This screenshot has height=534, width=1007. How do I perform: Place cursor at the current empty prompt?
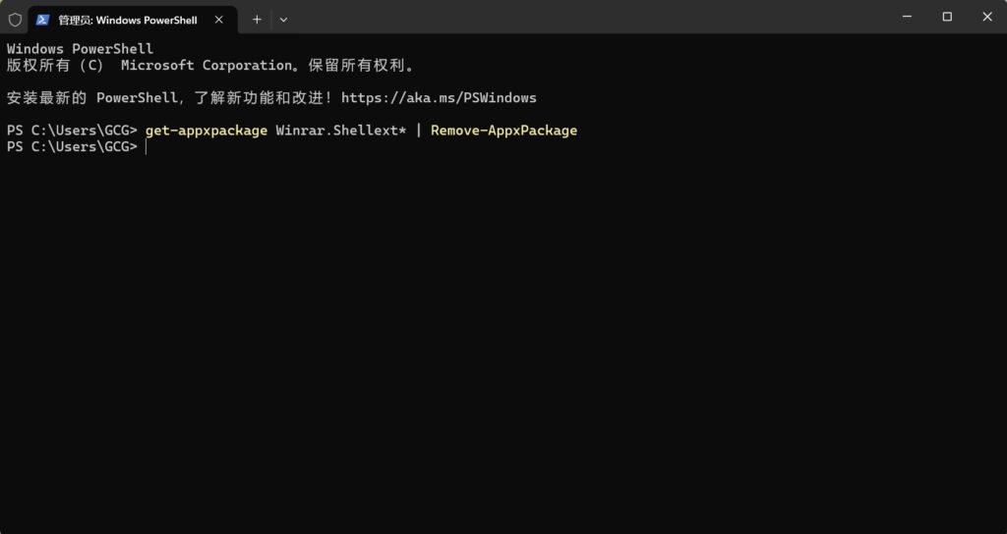(x=147, y=147)
